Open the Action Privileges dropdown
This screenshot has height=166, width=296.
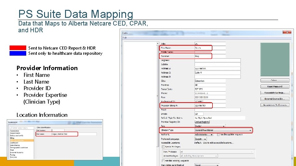[x=199, y=156]
